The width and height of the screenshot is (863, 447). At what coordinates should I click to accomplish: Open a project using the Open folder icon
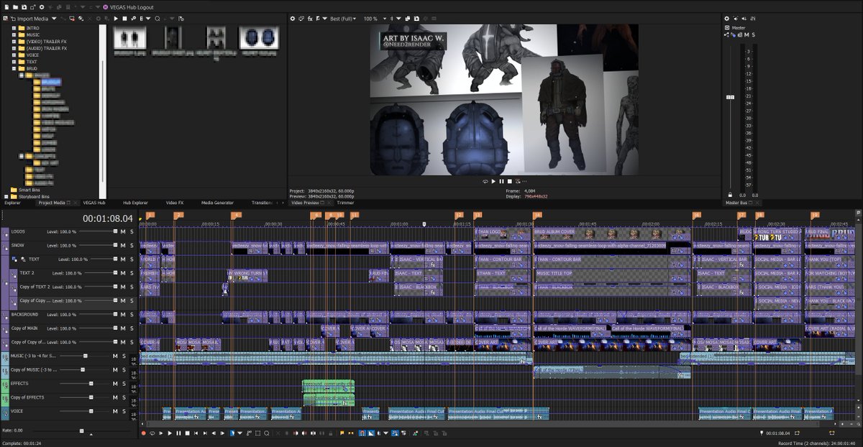click(15, 7)
